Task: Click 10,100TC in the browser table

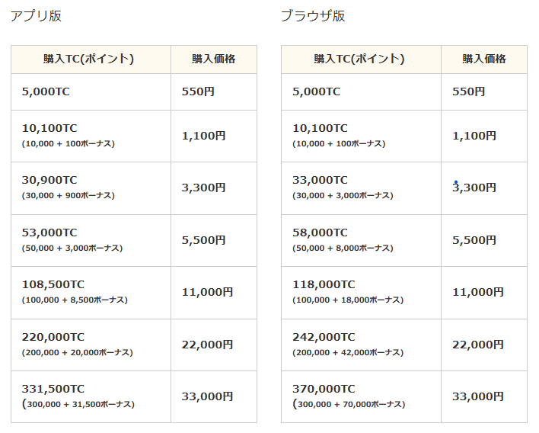Action: coord(320,129)
